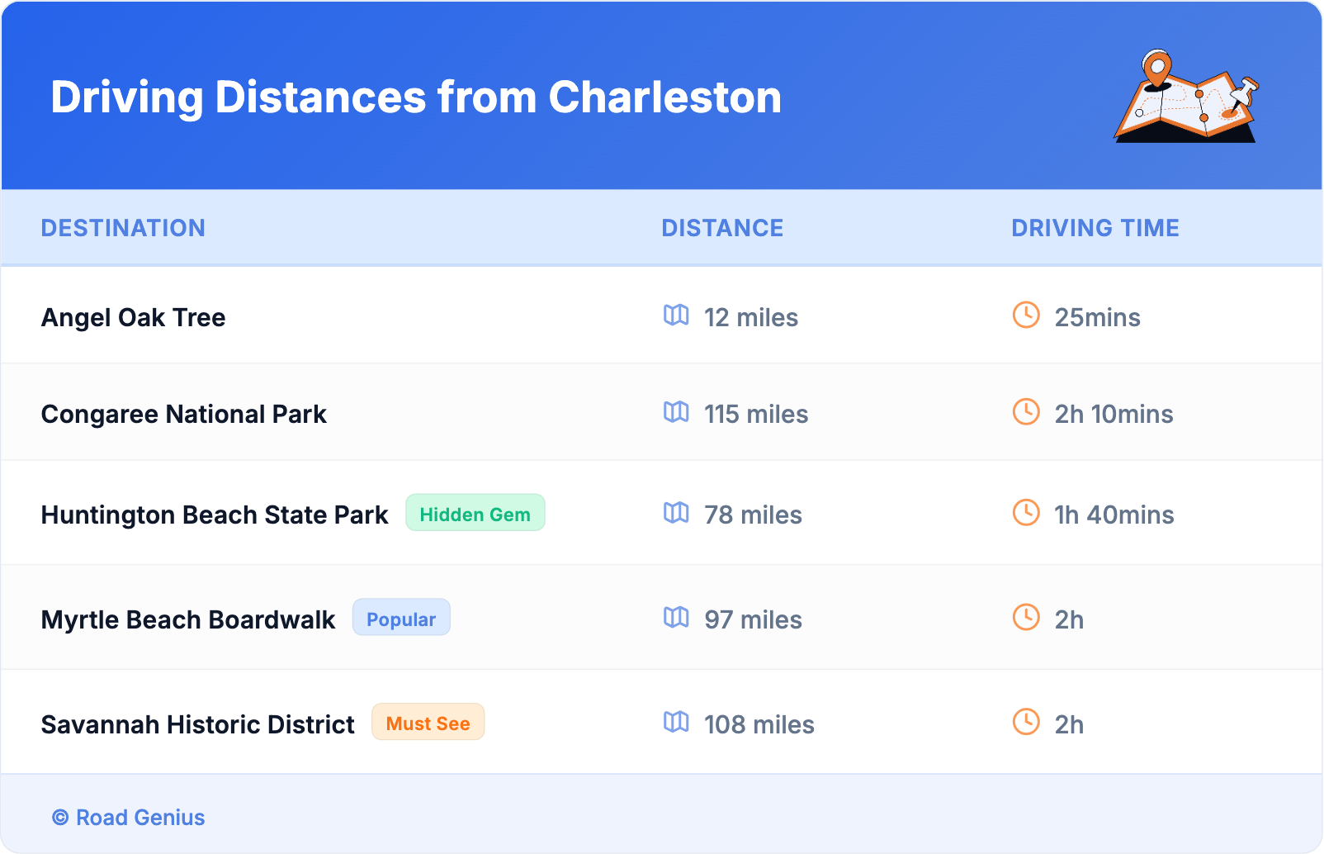Click the Destination column header
The height and width of the screenshot is (854, 1324).
[123, 228]
